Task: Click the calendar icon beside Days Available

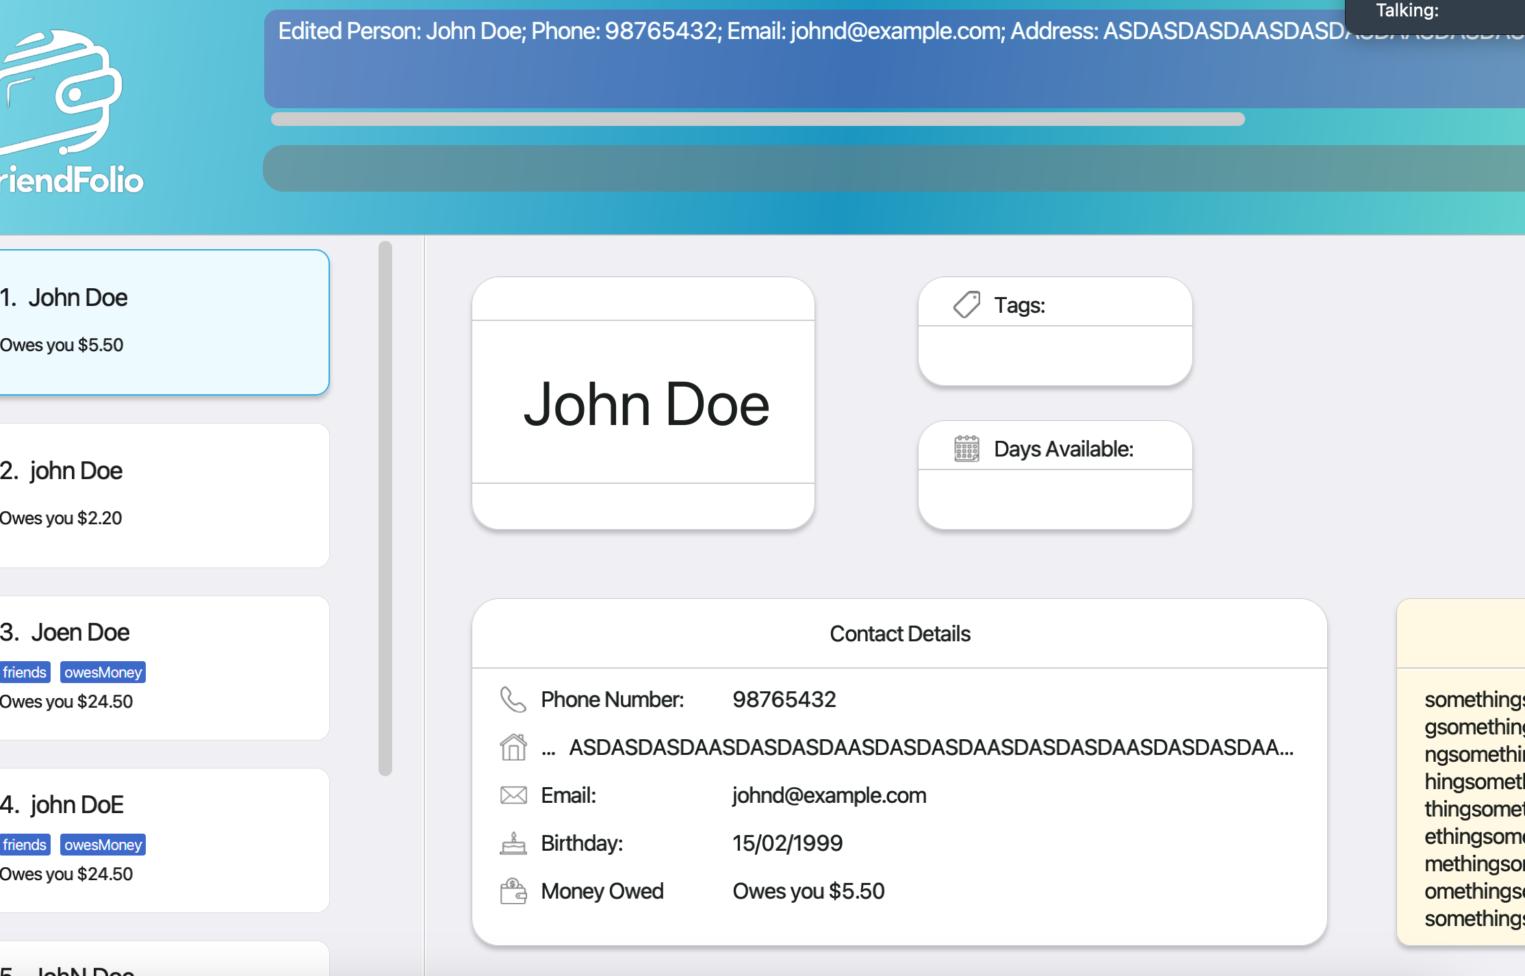Action: pos(966,449)
